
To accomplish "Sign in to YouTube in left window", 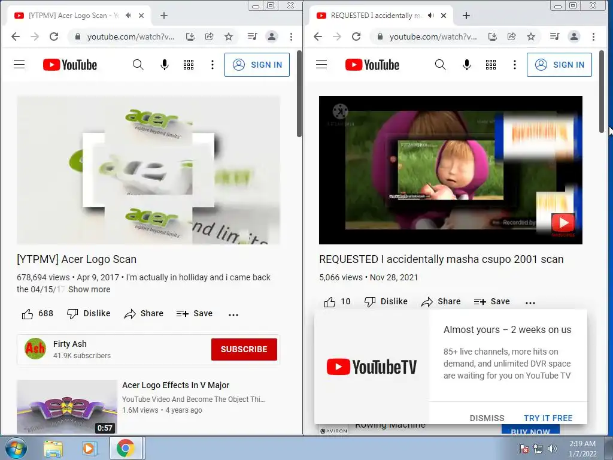I will pyautogui.click(x=257, y=65).
